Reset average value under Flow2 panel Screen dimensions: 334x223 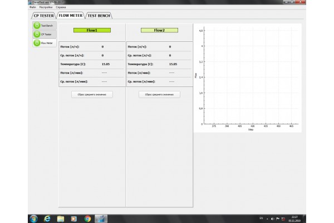159,94
